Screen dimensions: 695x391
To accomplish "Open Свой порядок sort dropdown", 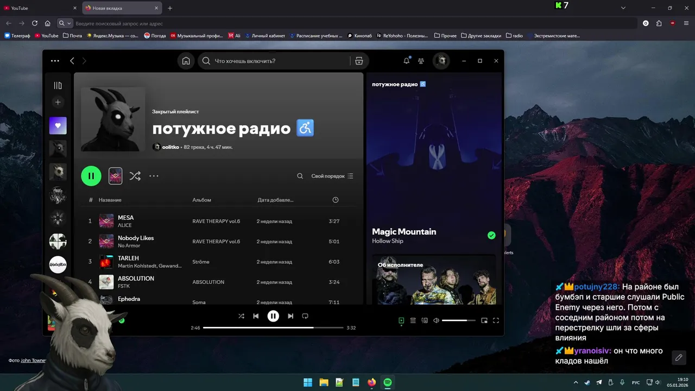I will tap(332, 176).
